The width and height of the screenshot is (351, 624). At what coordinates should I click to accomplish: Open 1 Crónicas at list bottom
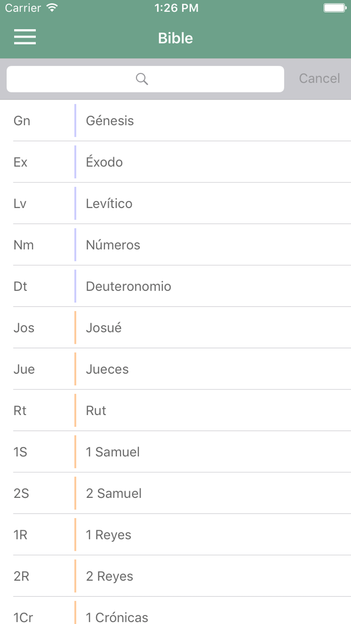[175, 611]
